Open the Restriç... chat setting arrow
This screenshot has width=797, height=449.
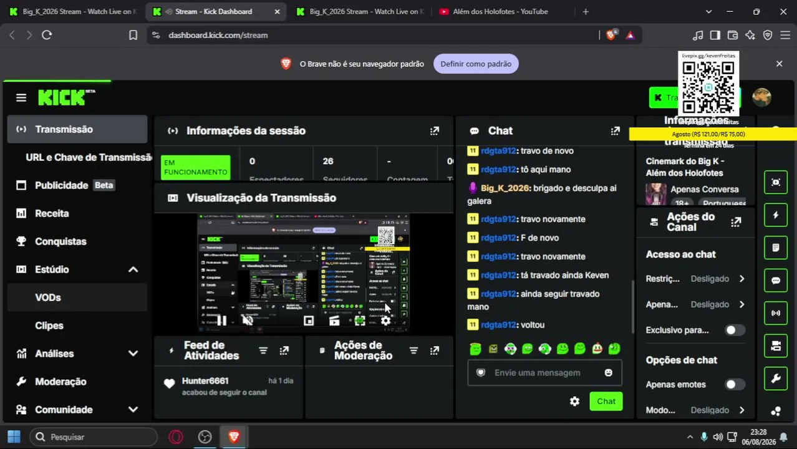pyautogui.click(x=741, y=279)
